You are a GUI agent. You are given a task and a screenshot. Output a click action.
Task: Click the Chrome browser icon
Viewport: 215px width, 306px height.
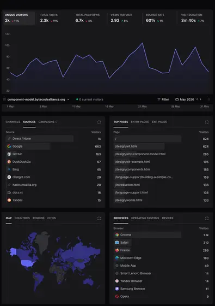(117, 235)
